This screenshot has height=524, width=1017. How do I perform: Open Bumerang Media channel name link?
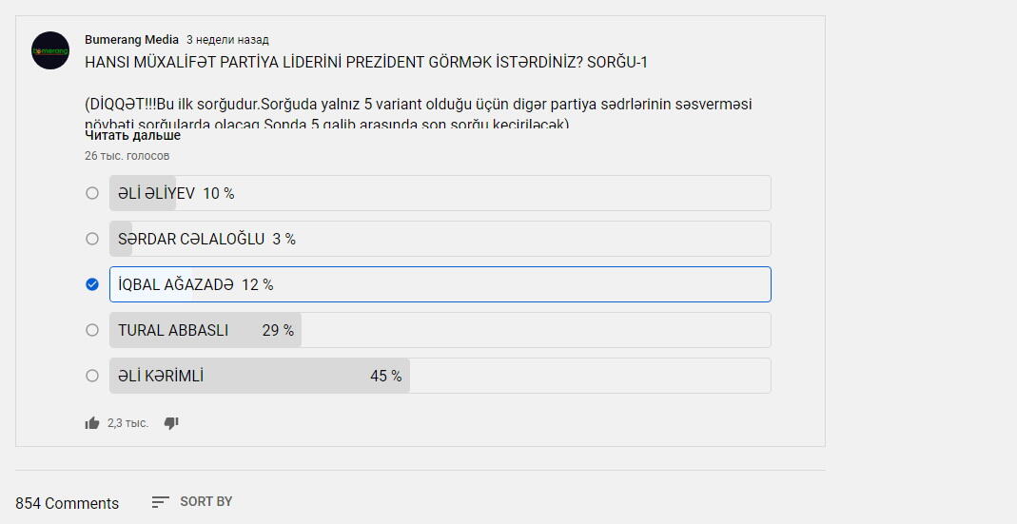coord(131,40)
